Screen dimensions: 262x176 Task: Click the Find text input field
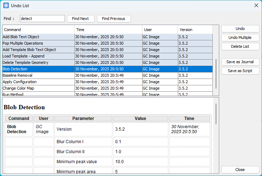42,19
